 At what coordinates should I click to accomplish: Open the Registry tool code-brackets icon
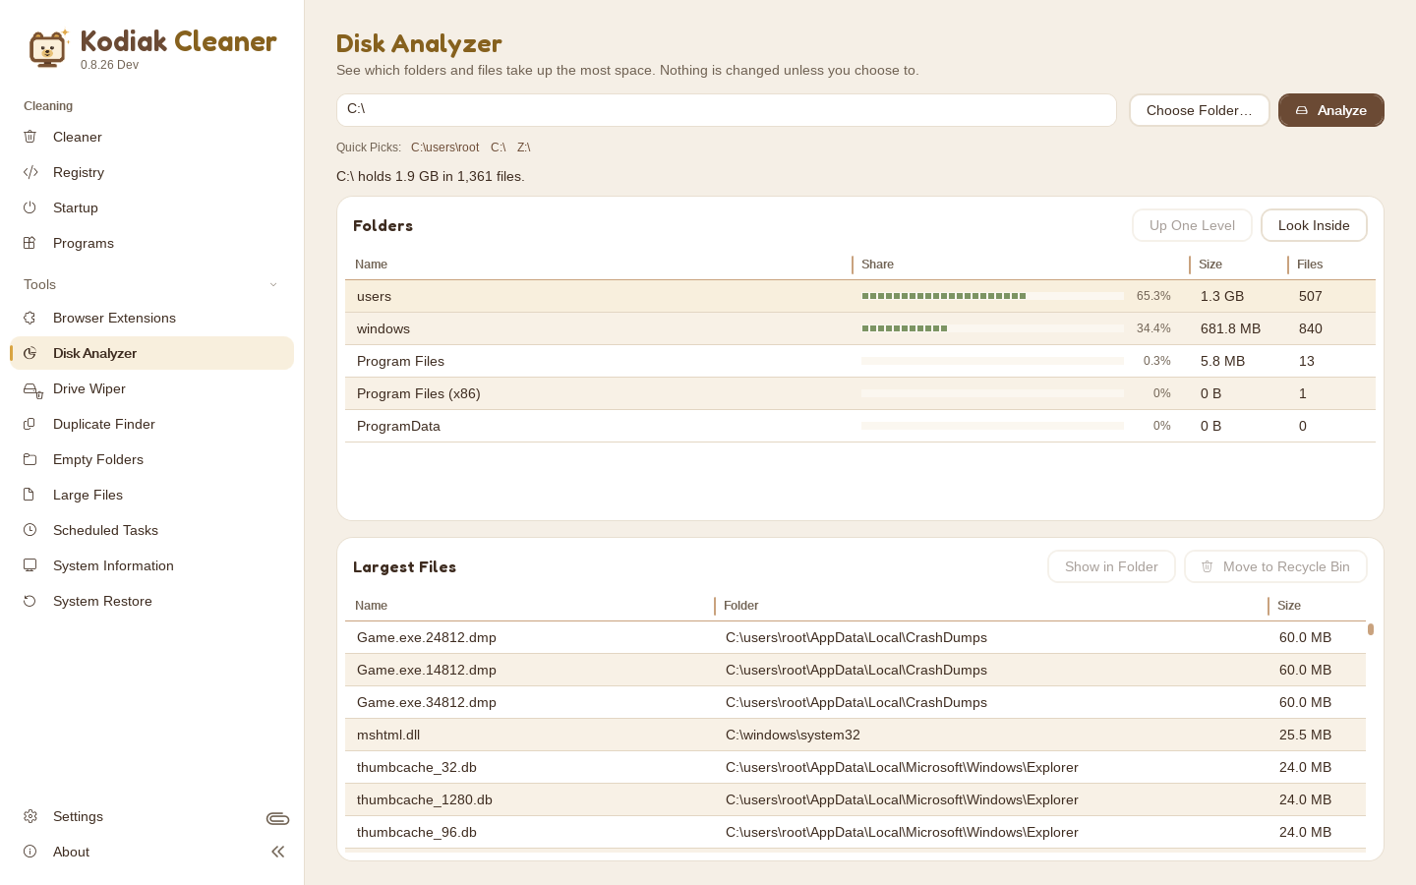(30, 172)
